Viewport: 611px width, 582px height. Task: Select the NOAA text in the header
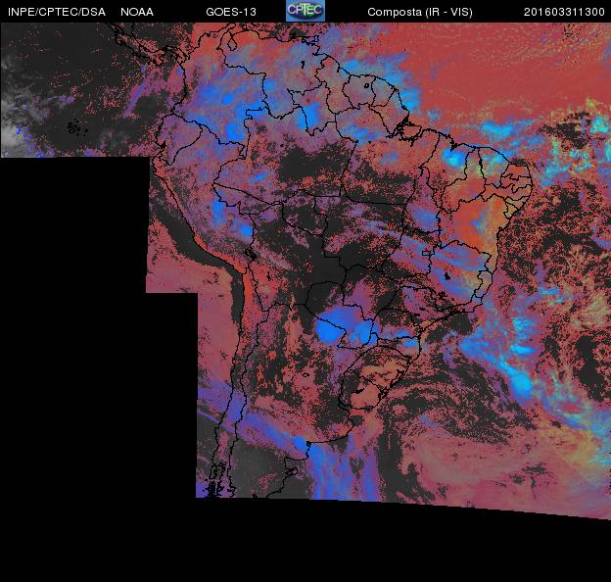136,12
